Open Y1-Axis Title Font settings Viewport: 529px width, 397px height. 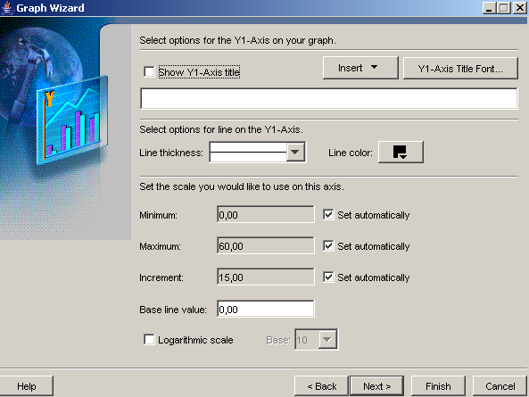click(x=460, y=69)
